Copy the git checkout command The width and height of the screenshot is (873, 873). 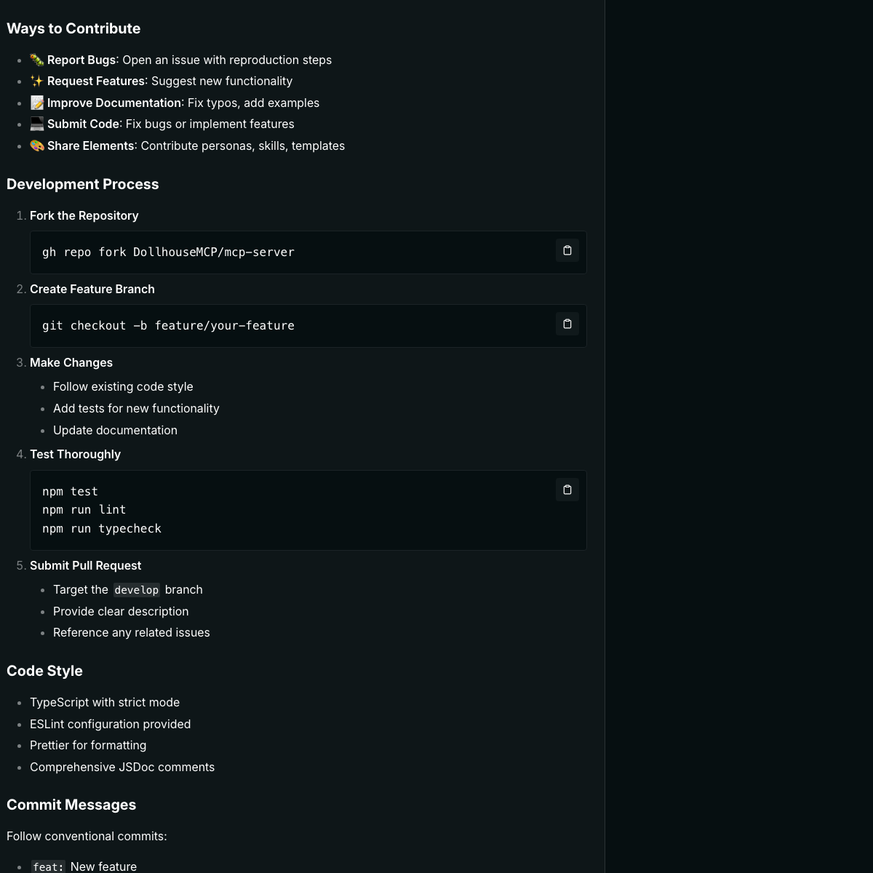pyautogui.click(x=567, y=324)
